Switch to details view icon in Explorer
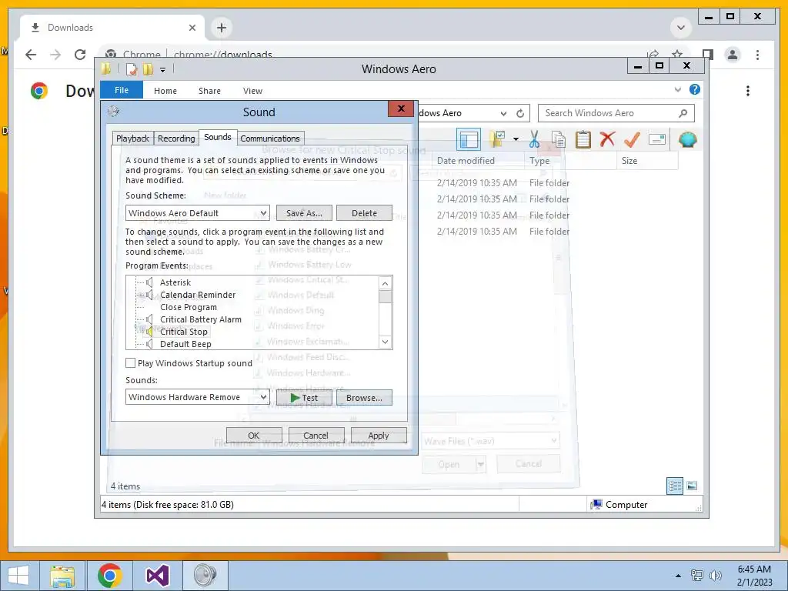Viewport: 788px width, 591px height. pyautogui.click(x=674, y=486)
